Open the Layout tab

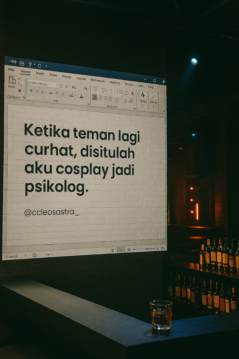[x=81, y=78]
